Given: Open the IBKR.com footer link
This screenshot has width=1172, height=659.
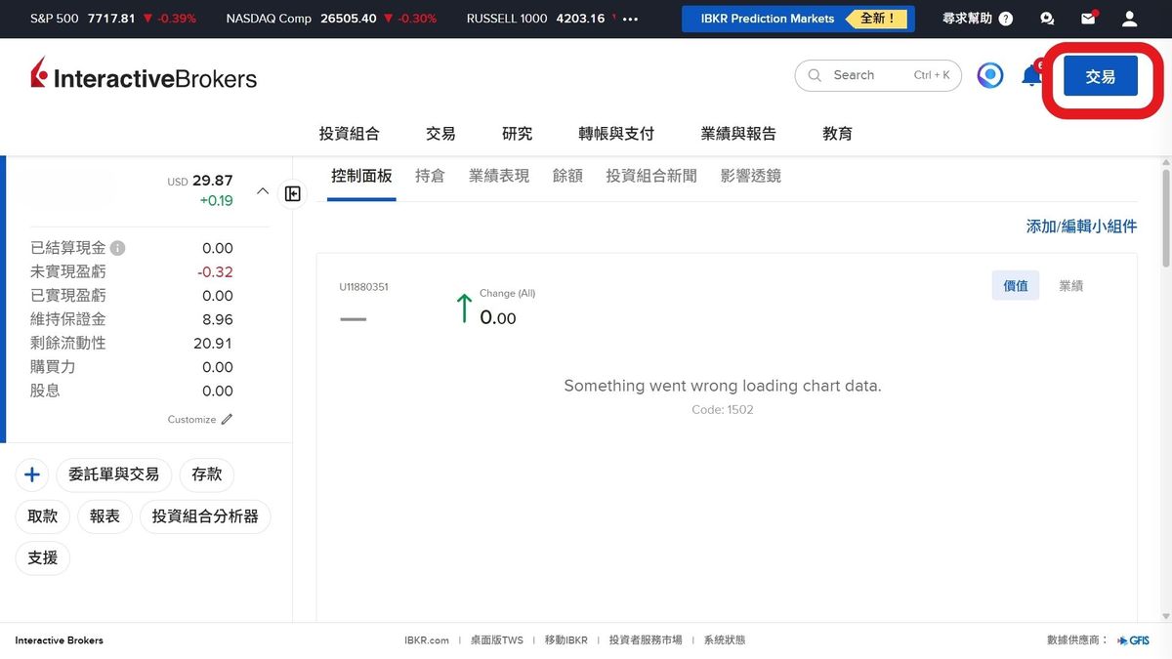Looking at the screenshot, I should [x=427, y=640].
